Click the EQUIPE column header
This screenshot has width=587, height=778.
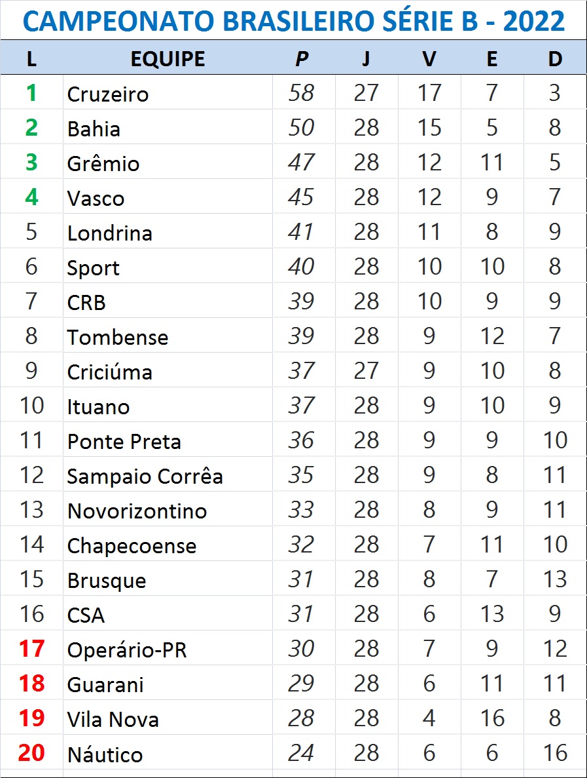click(x=168, y=58)
